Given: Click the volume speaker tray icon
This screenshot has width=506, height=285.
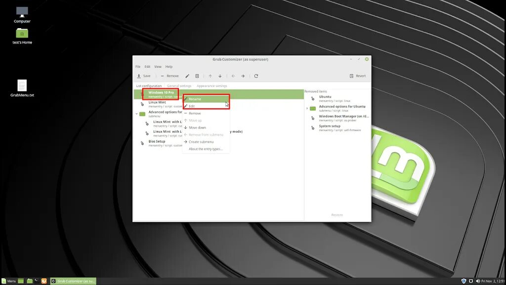Looking at the screenshot, I should click(x=478, y=281).
